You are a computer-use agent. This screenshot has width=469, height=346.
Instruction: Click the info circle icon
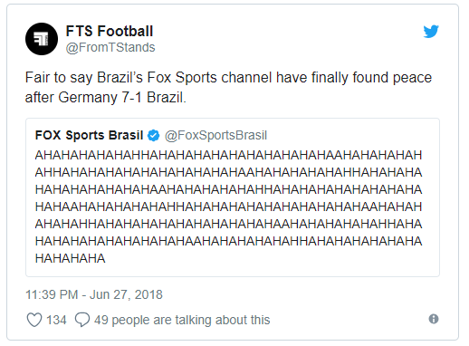point(434,319)
